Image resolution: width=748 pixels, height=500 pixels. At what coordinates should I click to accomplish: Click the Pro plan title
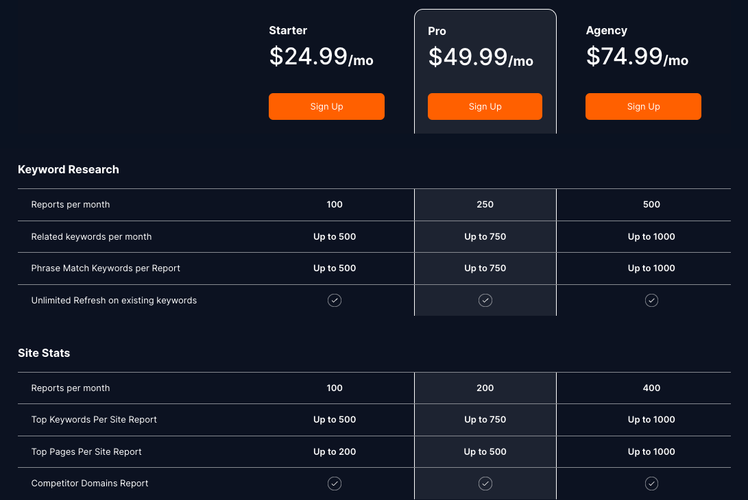pos(437,31)
